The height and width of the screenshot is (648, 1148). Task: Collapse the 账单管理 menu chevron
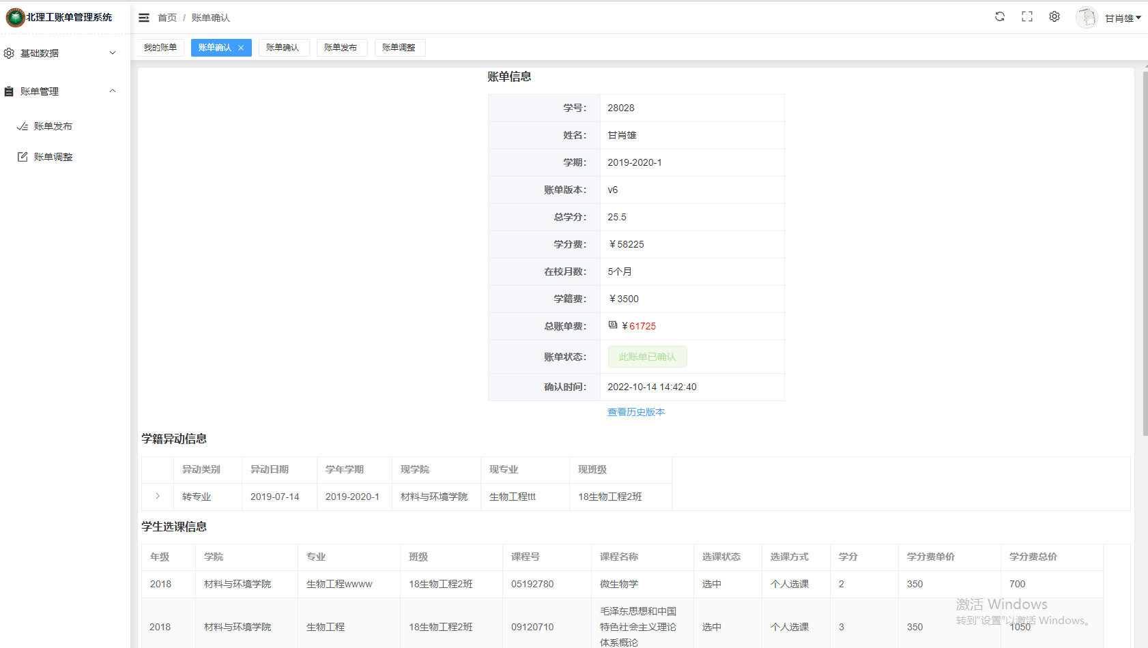click(x=113, y=91)
